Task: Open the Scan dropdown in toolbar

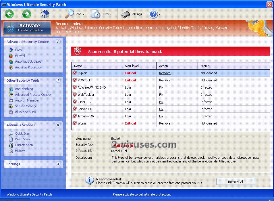Action: [x=74, y=14]
